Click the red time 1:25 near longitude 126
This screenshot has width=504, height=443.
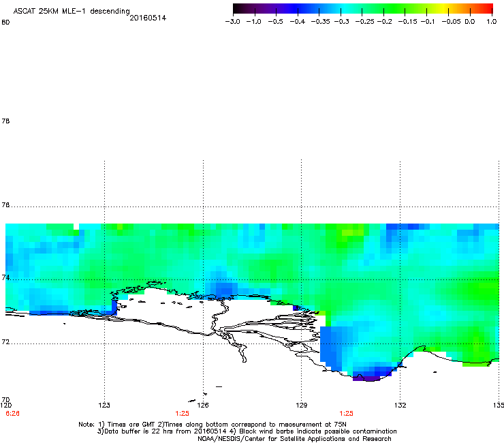(182, 414)
